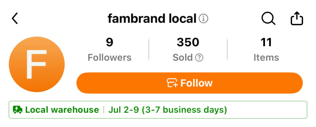Viewport: 316px width, 127px height.
Task: Go back using the left chevron
Action: pos(15,19)
